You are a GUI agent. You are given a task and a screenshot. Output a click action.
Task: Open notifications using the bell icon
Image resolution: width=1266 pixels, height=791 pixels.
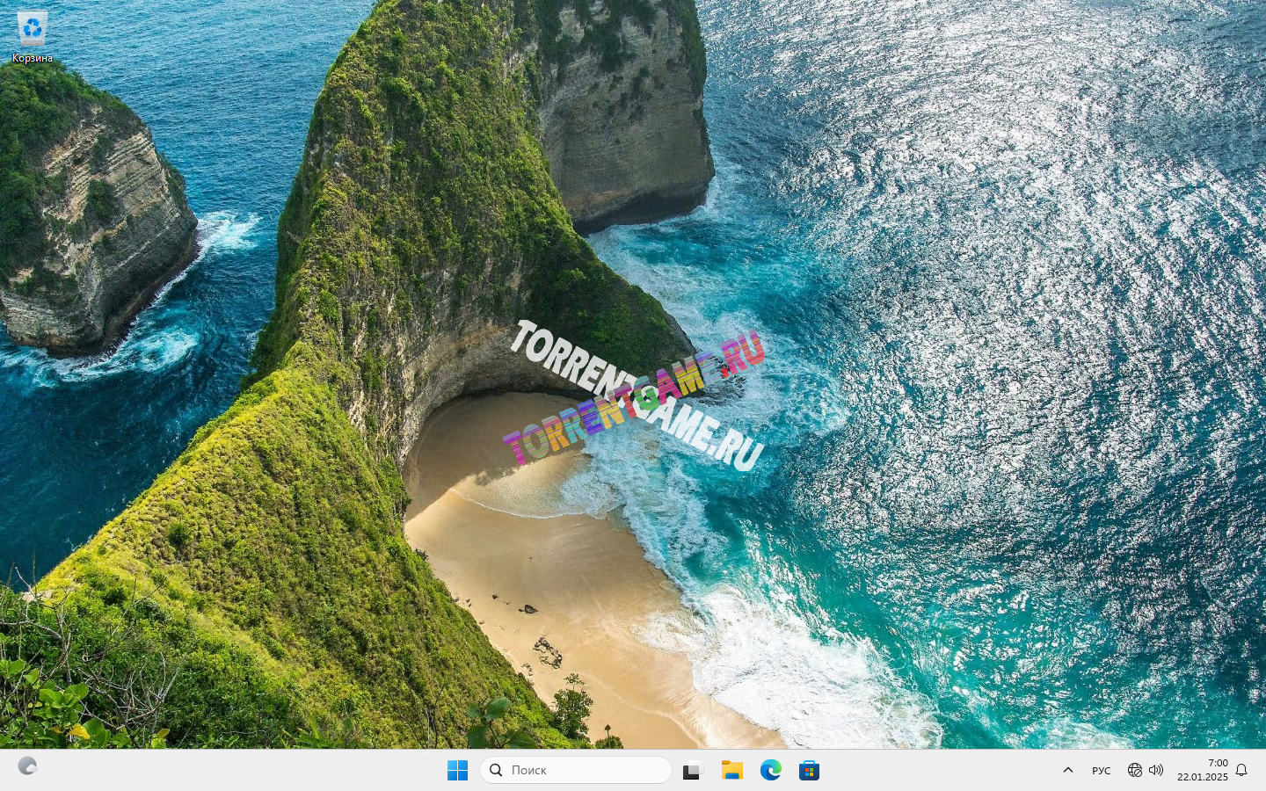(x=1241, y=771)
